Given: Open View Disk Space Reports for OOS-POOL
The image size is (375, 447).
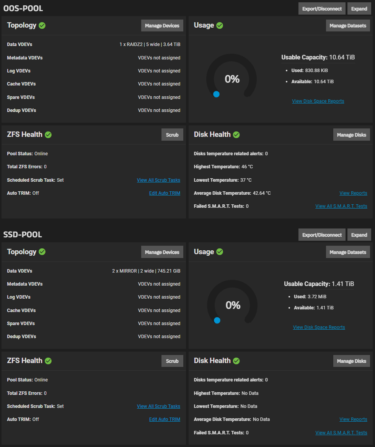Looking at the screenshot, I should pos(318,101).
